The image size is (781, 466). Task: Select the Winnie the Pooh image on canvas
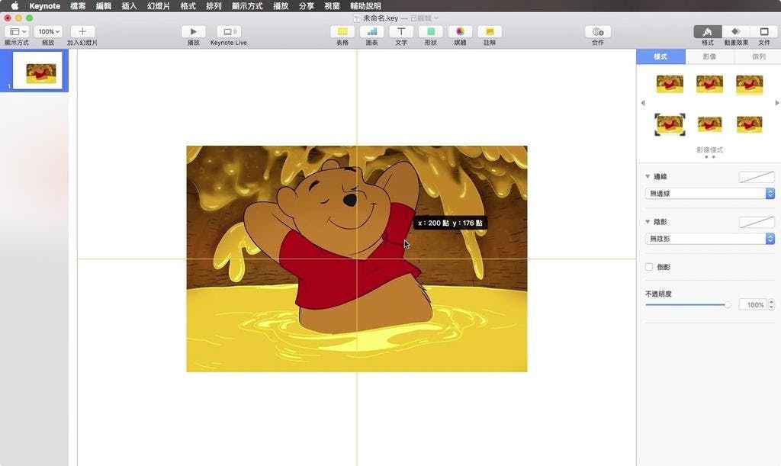[357, 259]
